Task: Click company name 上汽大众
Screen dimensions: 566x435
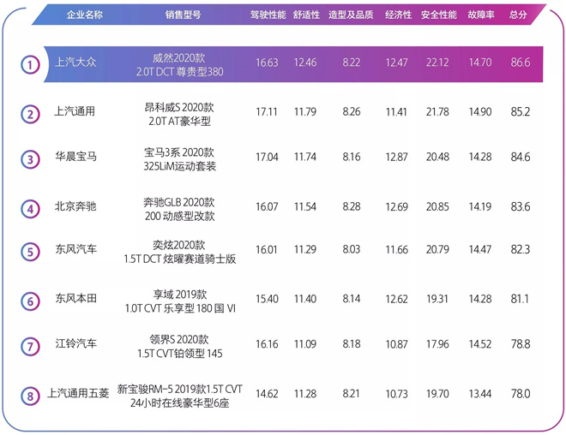Action: 75,62
